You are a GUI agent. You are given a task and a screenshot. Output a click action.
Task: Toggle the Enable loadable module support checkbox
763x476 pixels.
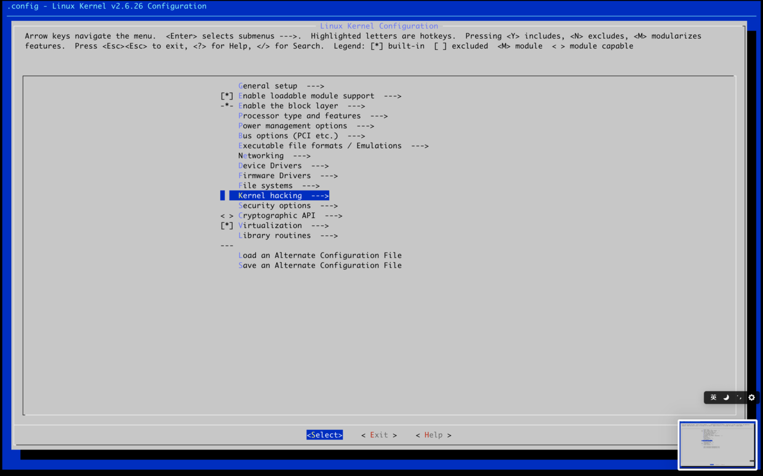tap(227, 96)
